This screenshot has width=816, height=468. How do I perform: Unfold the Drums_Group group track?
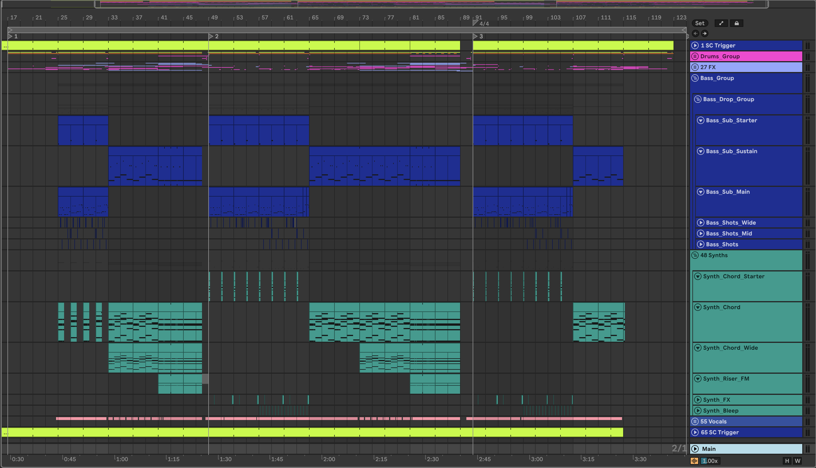[x=695, y=56]
